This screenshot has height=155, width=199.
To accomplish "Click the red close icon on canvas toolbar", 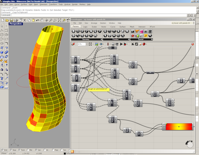I will click(x=193, y=44).
